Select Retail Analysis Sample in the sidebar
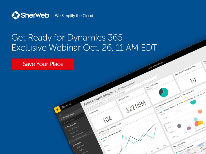Screen dimensions: 206x154 coord(80,137)
